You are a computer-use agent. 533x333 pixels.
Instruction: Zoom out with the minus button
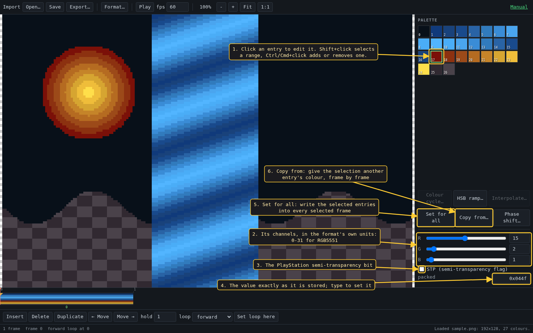221,7
